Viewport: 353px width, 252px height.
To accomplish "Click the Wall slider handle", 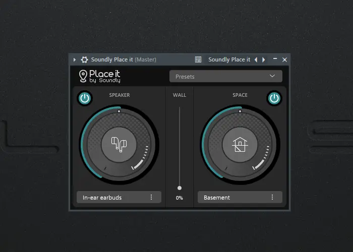I will [180, 188].
